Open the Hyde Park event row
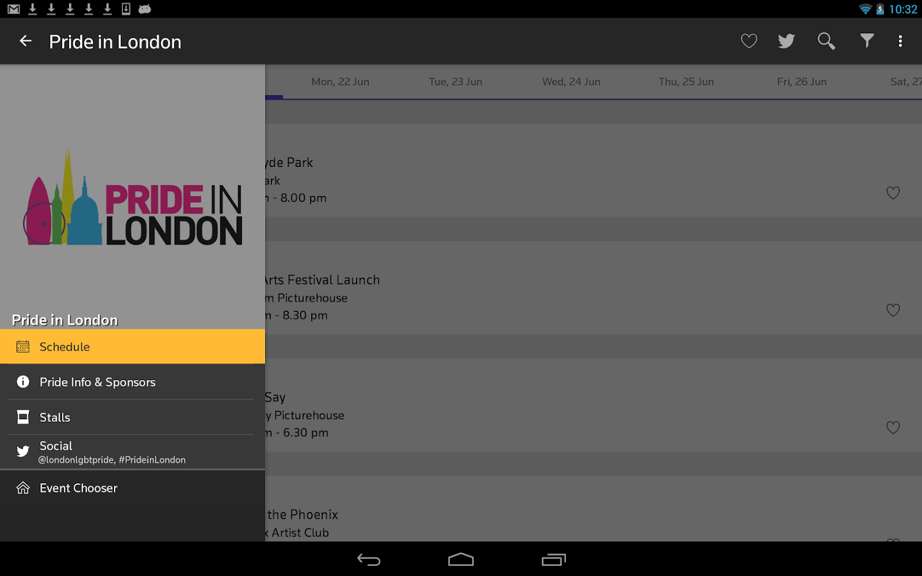This screenshot has width=922, height=576. (594, 170)
